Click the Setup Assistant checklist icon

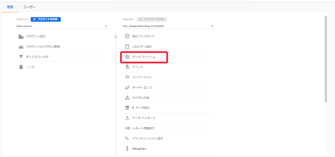point(127,36)
